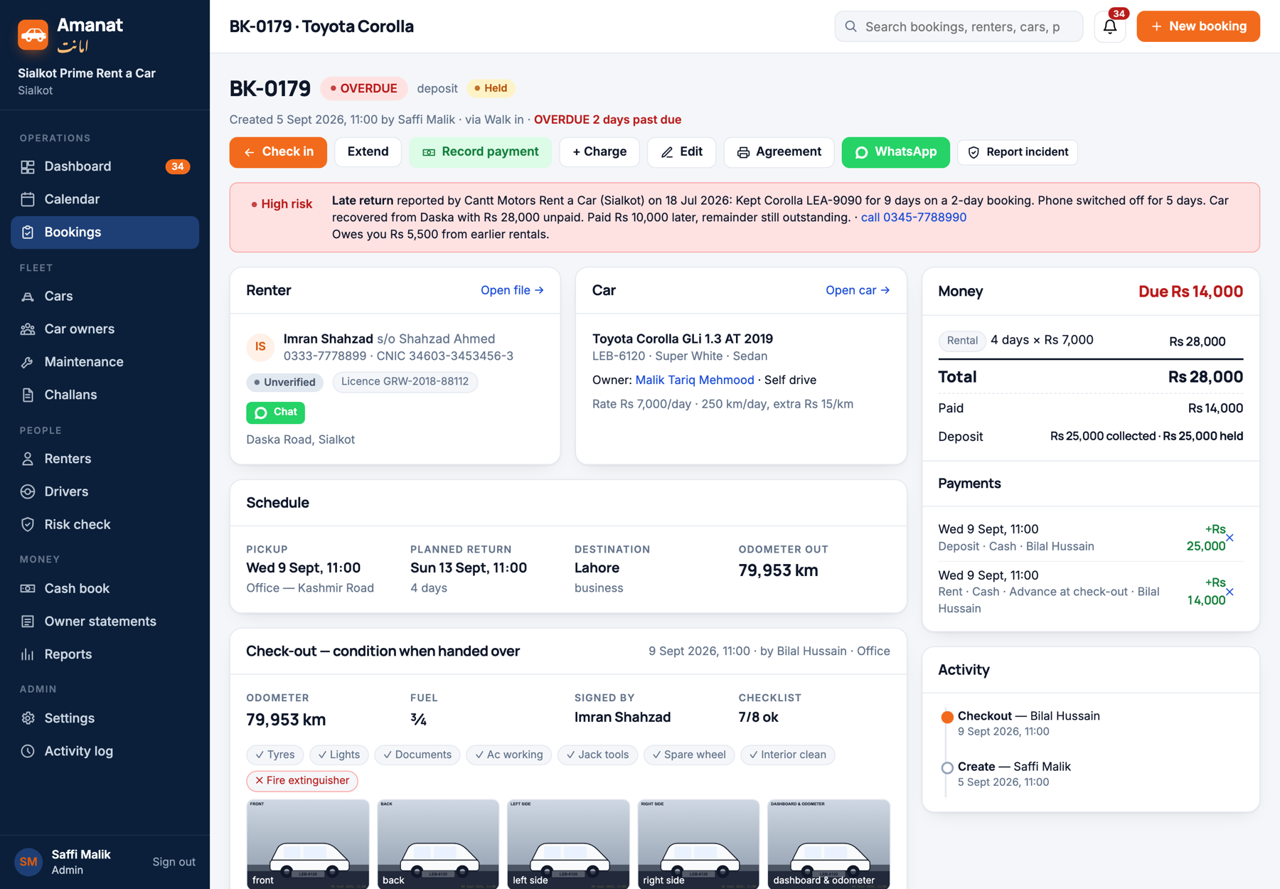Click the Reports bar chart icon
Viewport: 1280px width, 889px height.
coord(28,654)
